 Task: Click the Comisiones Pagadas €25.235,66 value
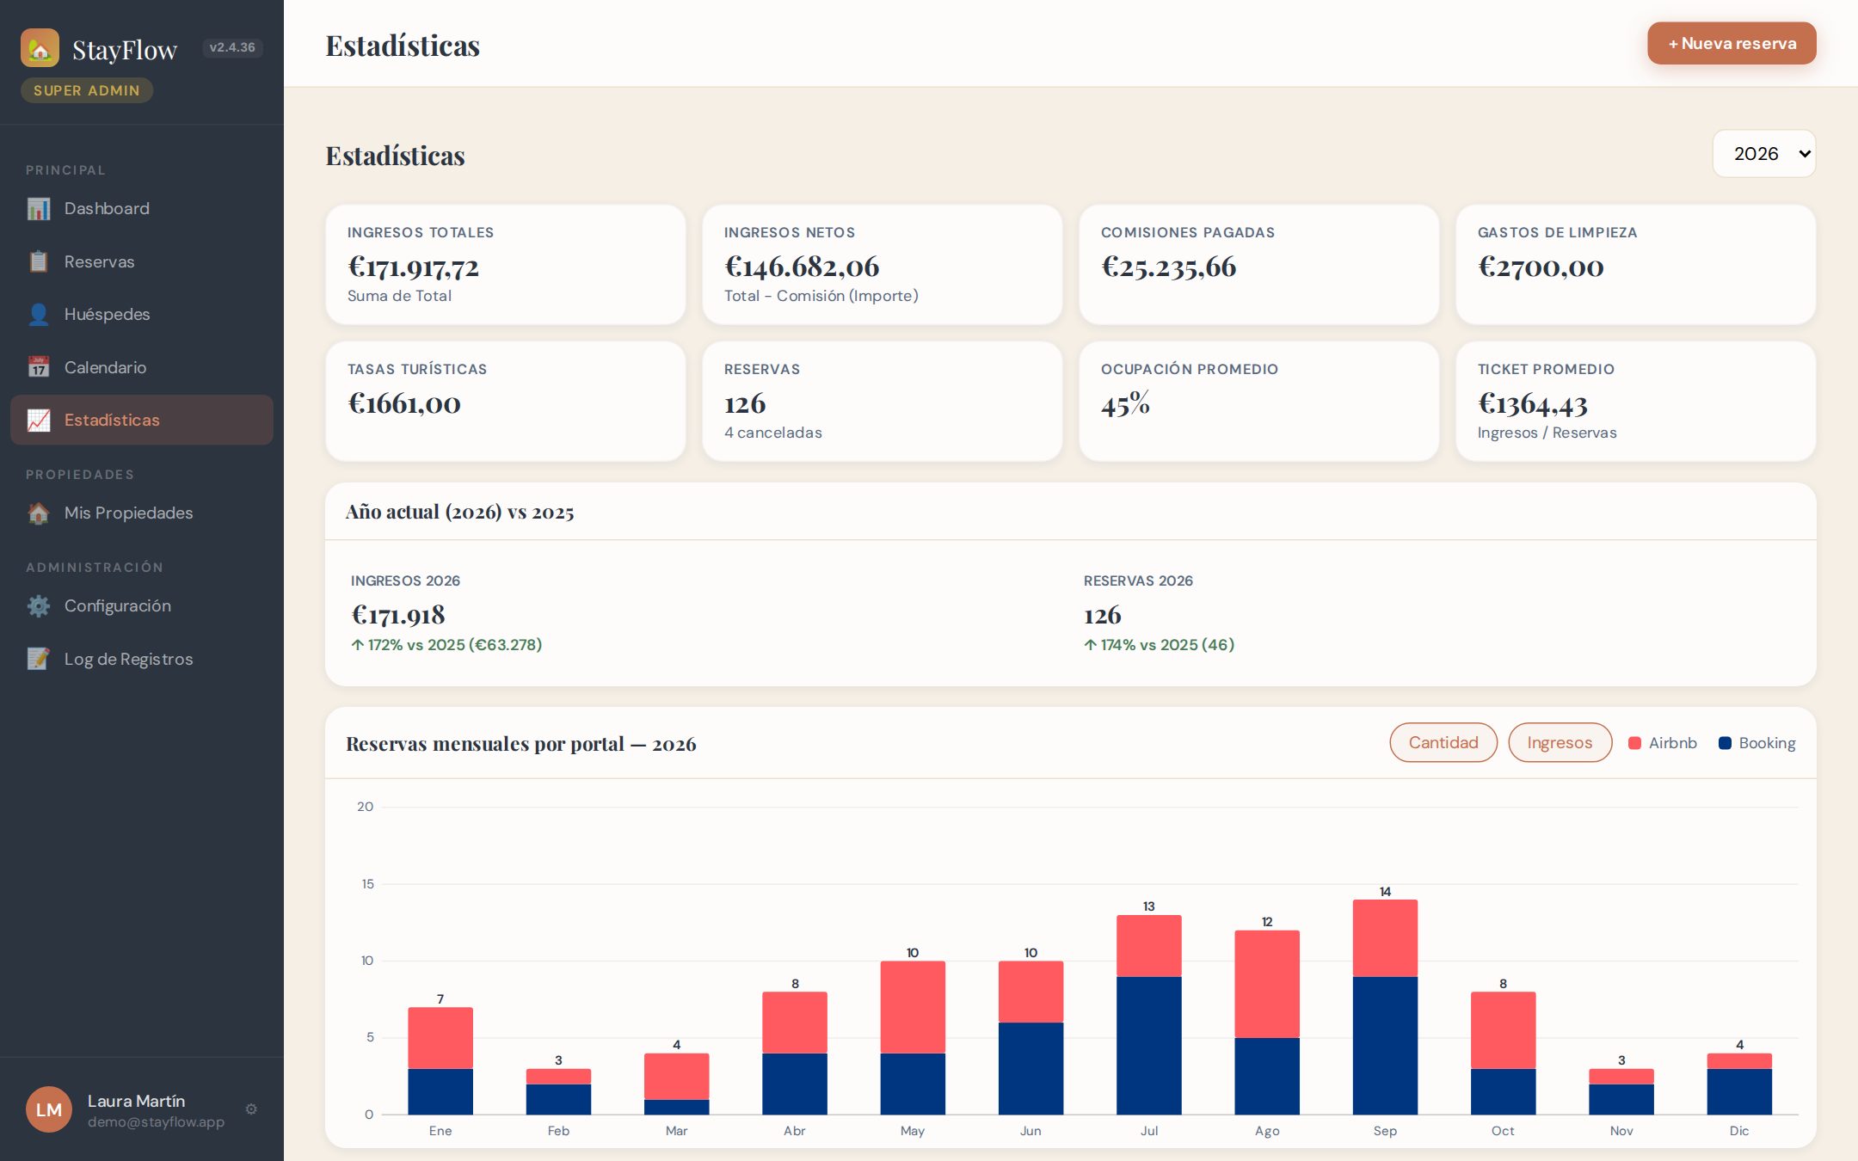[x=1168, y=267]
